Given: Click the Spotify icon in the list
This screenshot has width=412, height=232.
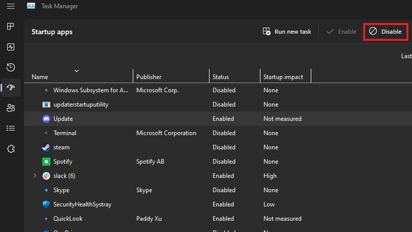Looking at the screenshot, I should pos(46,162).
